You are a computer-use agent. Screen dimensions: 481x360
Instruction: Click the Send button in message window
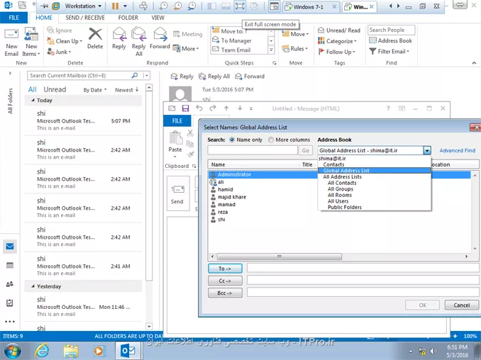[178, 193]
